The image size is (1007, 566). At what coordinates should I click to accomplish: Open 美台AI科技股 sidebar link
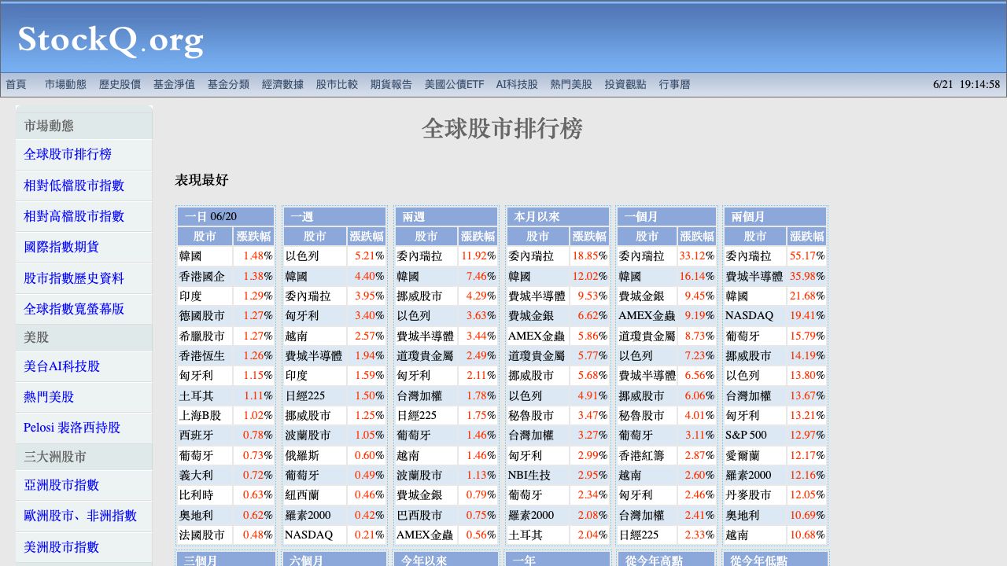pyautogui.click(x=61, y=366)
